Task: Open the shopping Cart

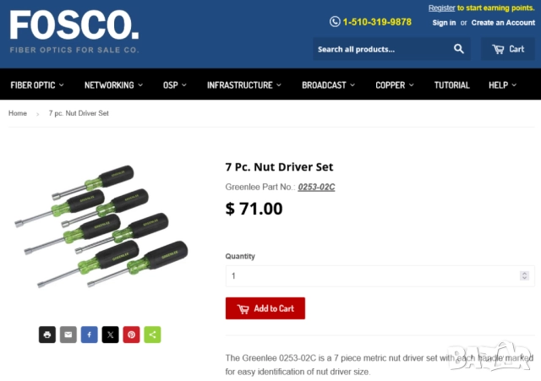Action: click(508, 49)
